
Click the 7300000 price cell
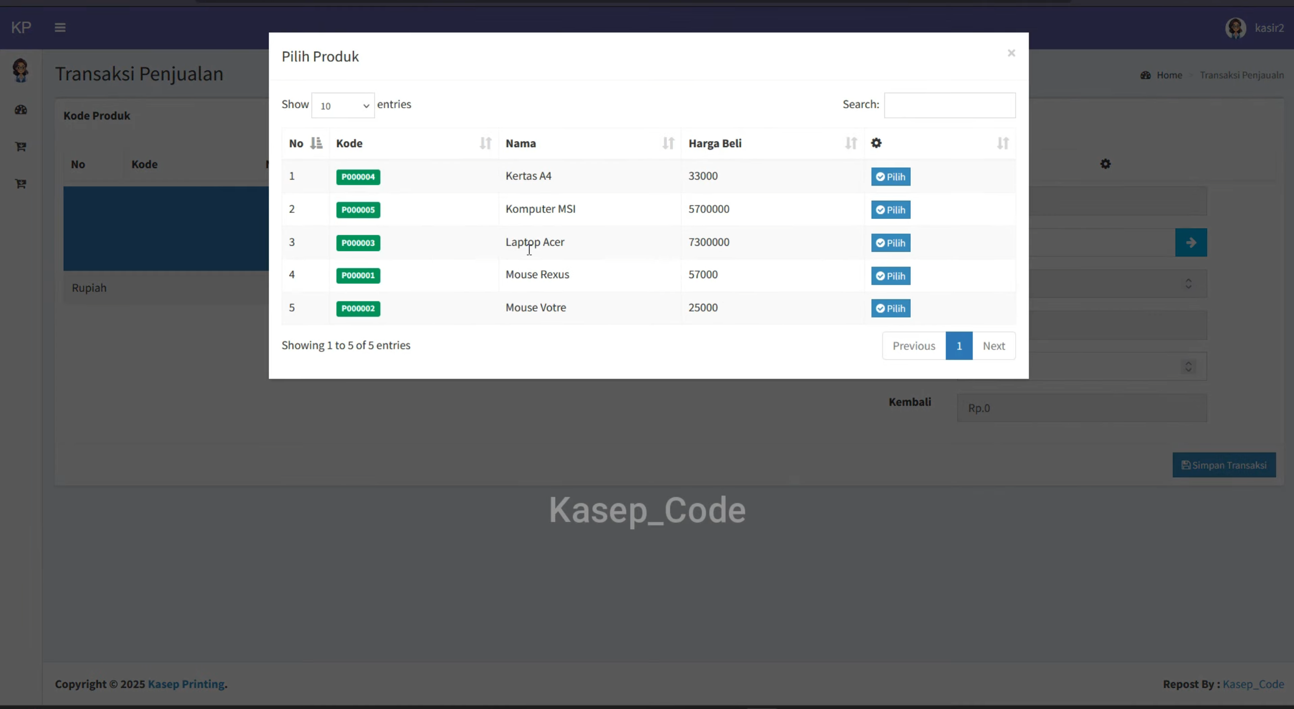(x=709, y=242)
